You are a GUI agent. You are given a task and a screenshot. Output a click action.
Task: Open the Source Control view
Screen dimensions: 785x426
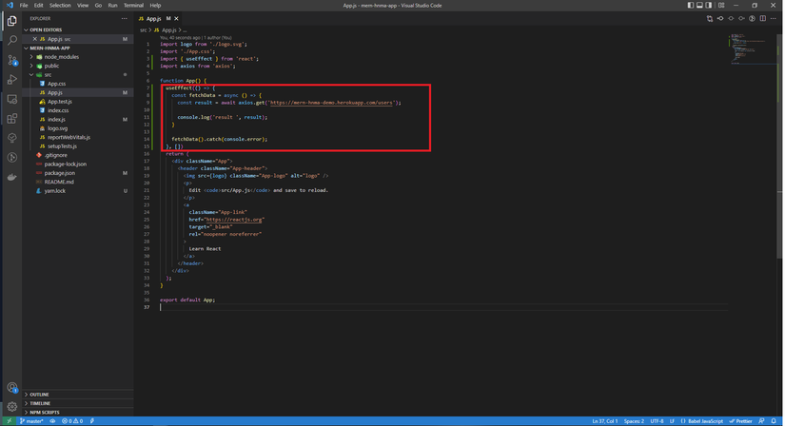[x=11, y=60]
